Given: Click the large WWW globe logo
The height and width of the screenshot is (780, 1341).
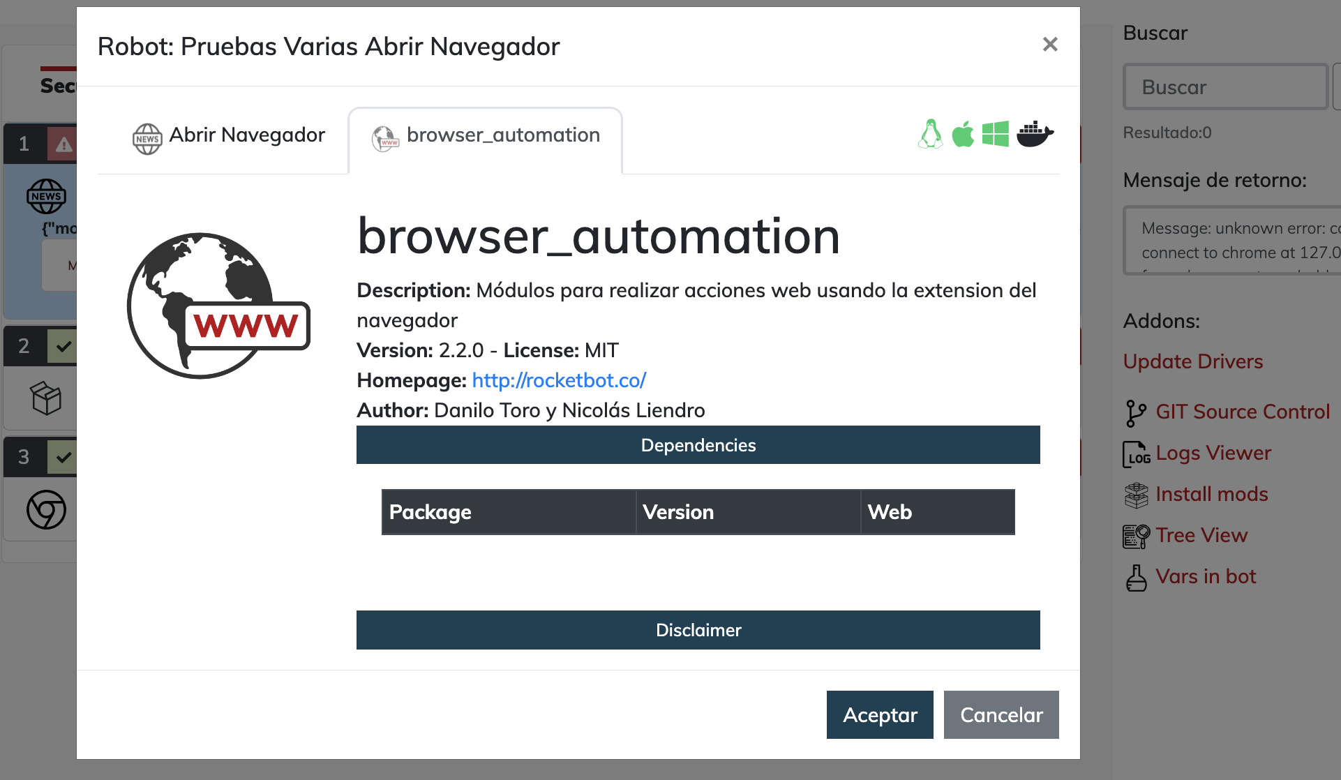Looking at the screenshot, I should 218,306.
